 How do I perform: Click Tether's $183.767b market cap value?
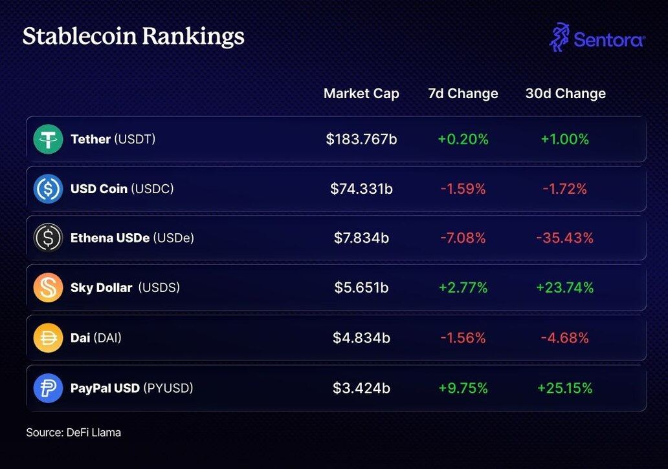coord(361,139)
